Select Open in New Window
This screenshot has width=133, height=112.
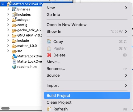87,25
